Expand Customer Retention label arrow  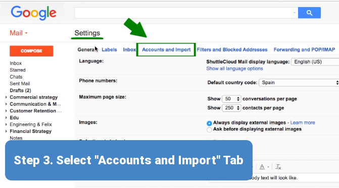6,111
